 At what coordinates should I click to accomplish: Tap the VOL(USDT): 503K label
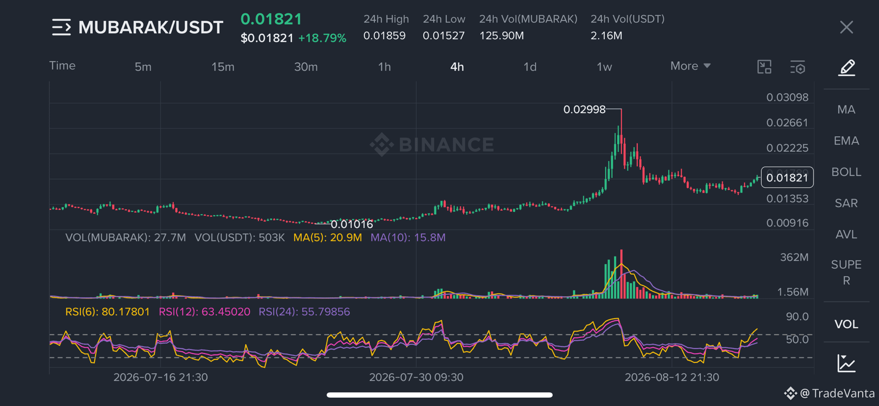point(239,237)
